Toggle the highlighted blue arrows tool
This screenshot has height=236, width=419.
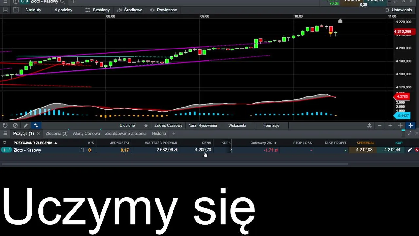(36, 125)
